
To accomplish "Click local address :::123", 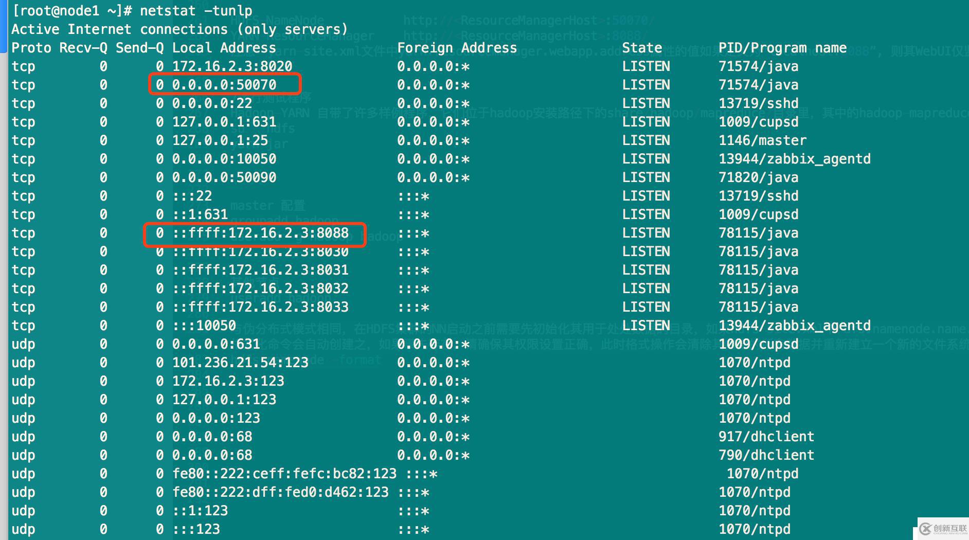I will (196, 529).
